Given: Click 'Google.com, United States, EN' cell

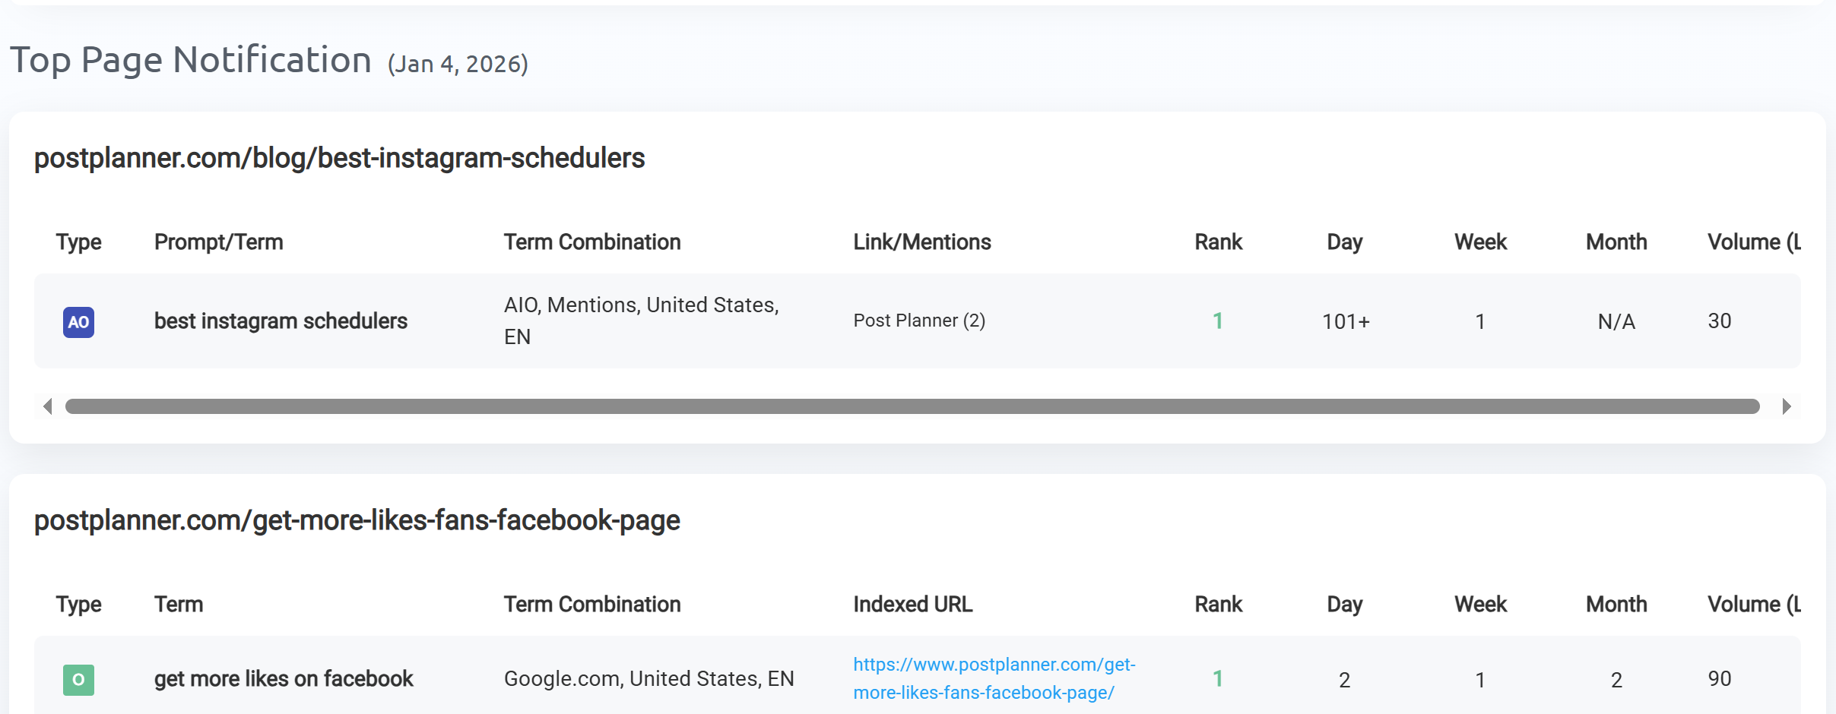Looking at the screenshot, I should pos(649,678).
